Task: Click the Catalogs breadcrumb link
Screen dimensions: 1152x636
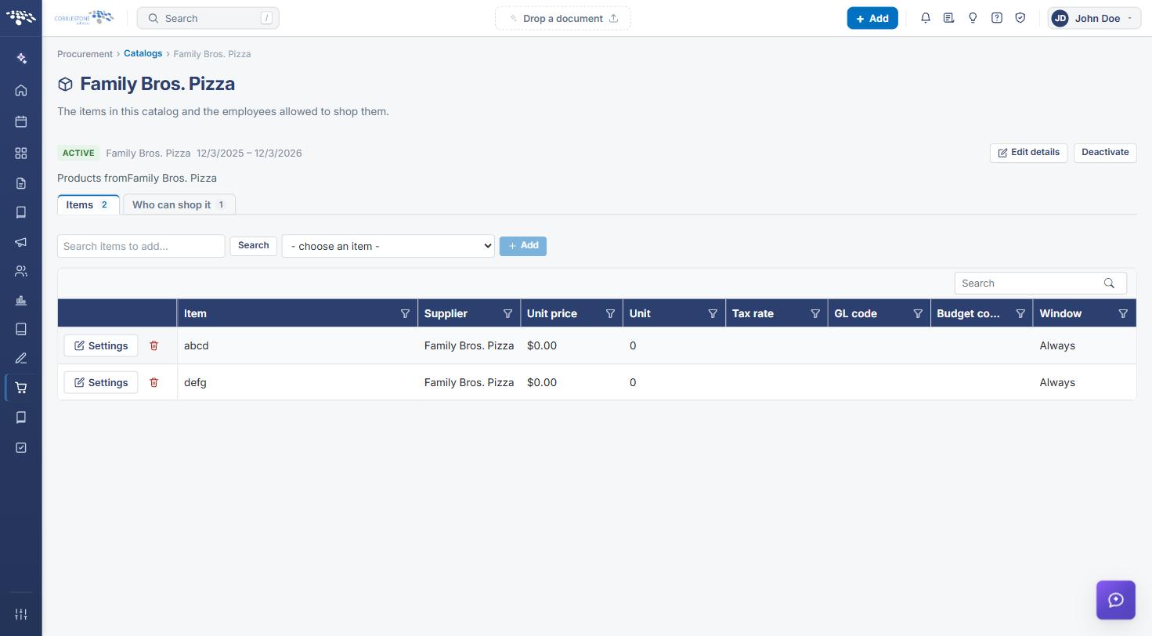Action: point(143,53)
